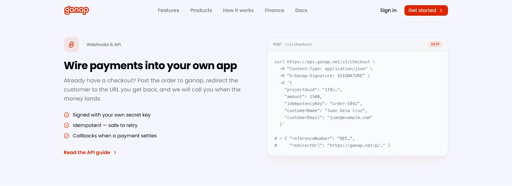Screen dimensions: 512x186
Task: Go to How it works section
Action: (x=238, y=10)
